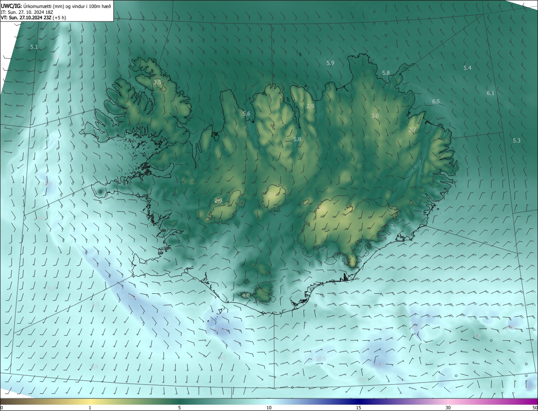Click the colorbar tick label "15"
Screen dimensions: 538x411
(359, 408)
